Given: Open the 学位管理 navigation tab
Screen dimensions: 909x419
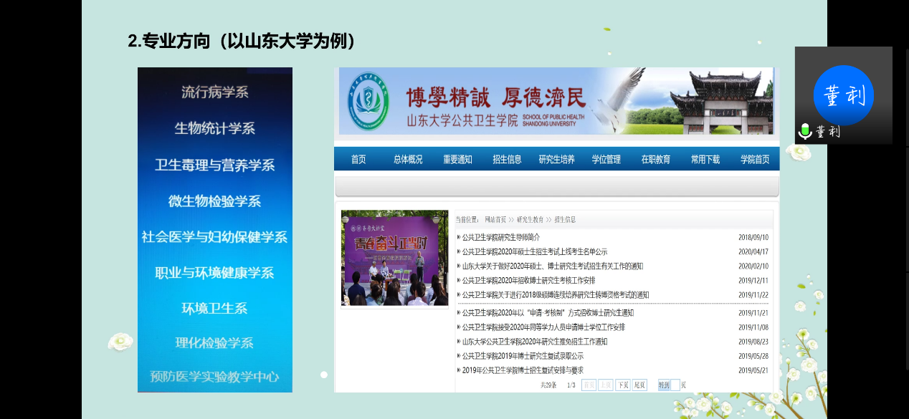Looking at the screenshot, I should tap(606, 160).
